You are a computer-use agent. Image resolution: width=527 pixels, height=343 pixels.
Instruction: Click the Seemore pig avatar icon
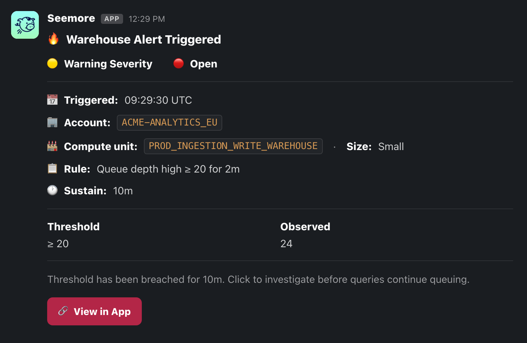(x=25, y=25)
